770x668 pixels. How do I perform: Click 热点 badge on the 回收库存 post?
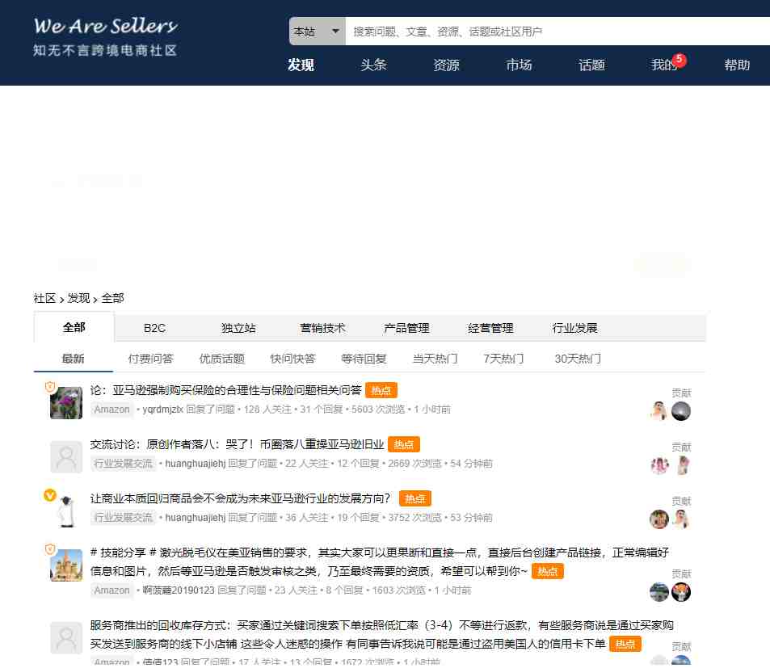pos(625,644)
